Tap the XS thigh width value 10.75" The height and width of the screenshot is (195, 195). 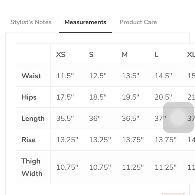coord(67,167)
